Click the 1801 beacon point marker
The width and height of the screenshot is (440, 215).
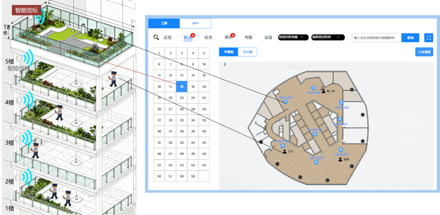click(x=314, y=87)
